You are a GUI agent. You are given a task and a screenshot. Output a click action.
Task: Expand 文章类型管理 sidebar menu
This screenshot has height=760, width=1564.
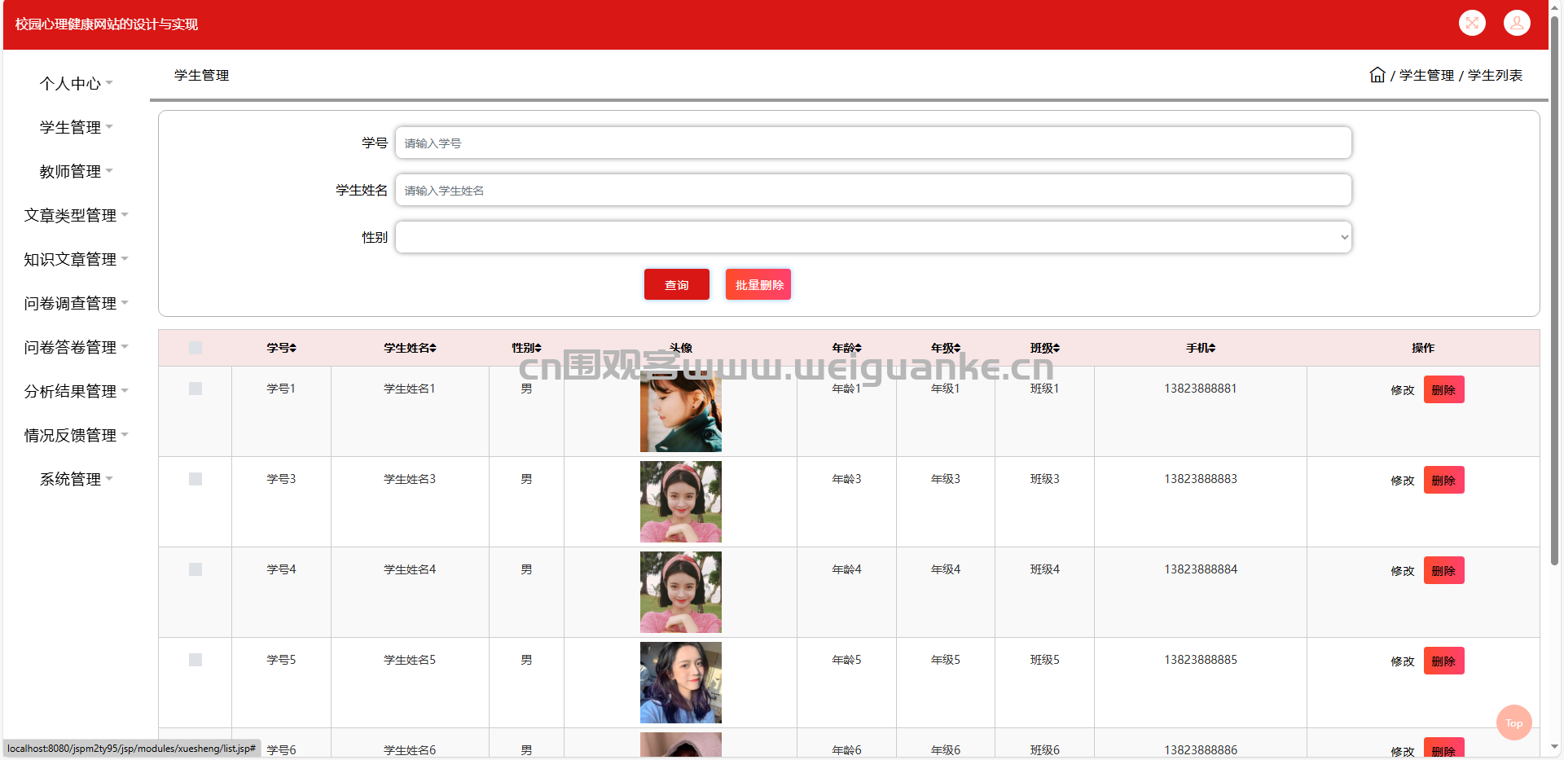(x=76, y=215)
